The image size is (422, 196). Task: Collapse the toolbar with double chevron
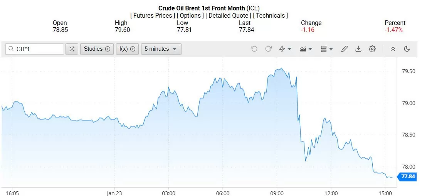393,49
